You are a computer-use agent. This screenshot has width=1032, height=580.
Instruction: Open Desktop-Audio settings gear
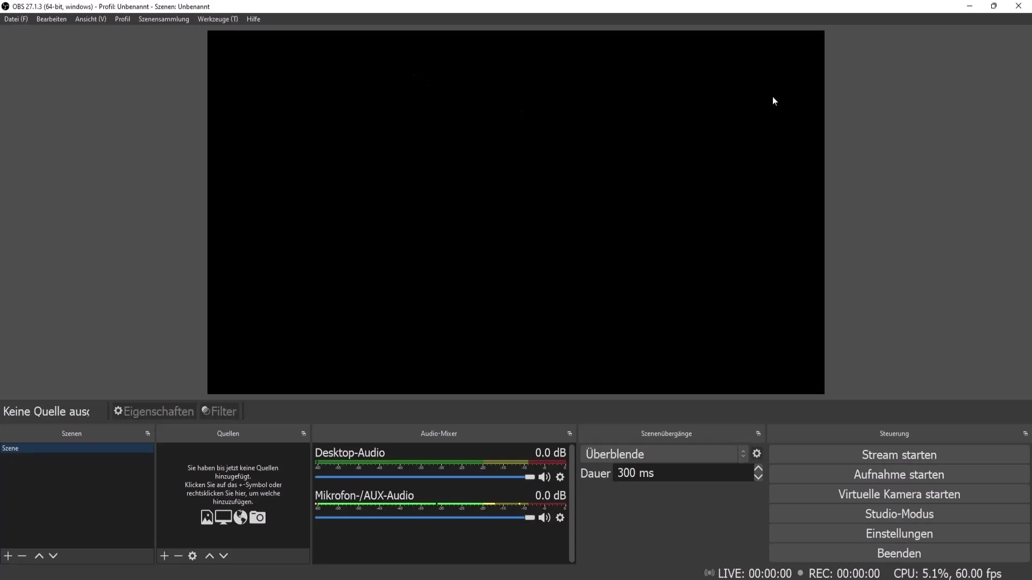560,477
